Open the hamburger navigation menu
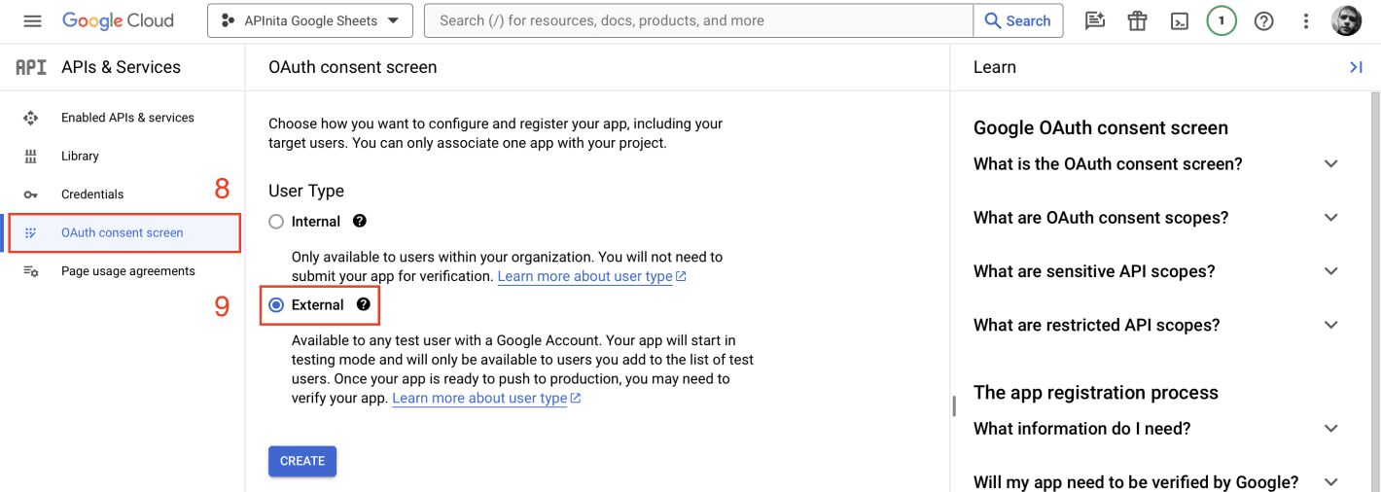The height and width of the screenshot is (492, 1381). click(32, 20)
